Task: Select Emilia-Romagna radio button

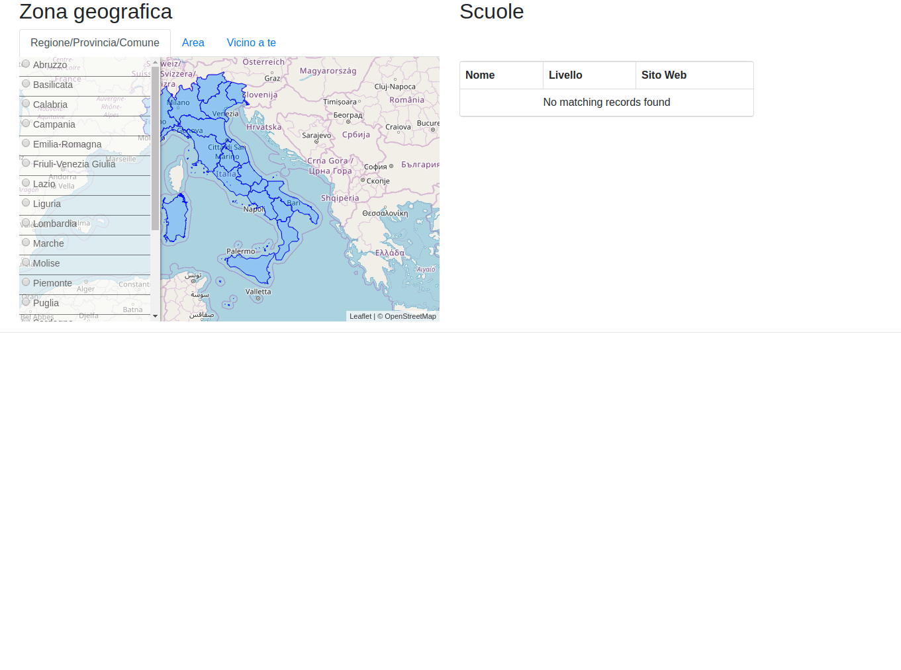Action: [x=26, y=144]
